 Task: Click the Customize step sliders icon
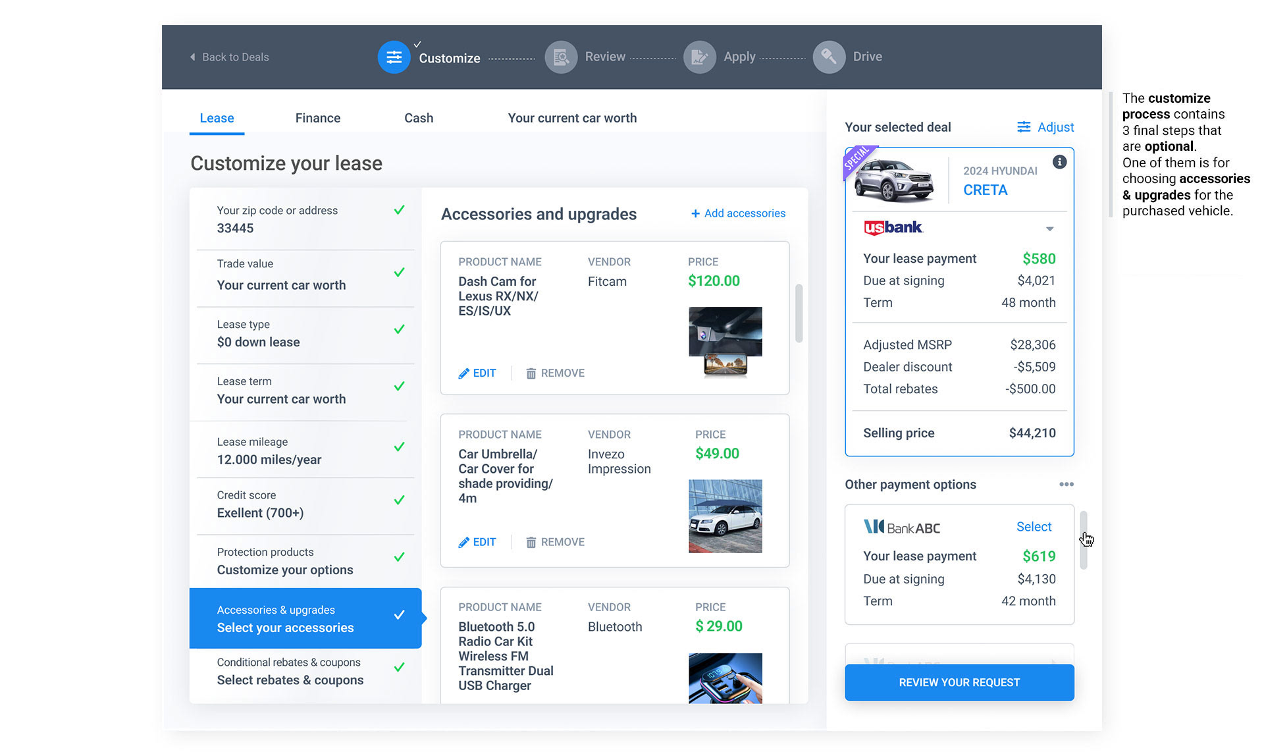(x=394, y=57)
